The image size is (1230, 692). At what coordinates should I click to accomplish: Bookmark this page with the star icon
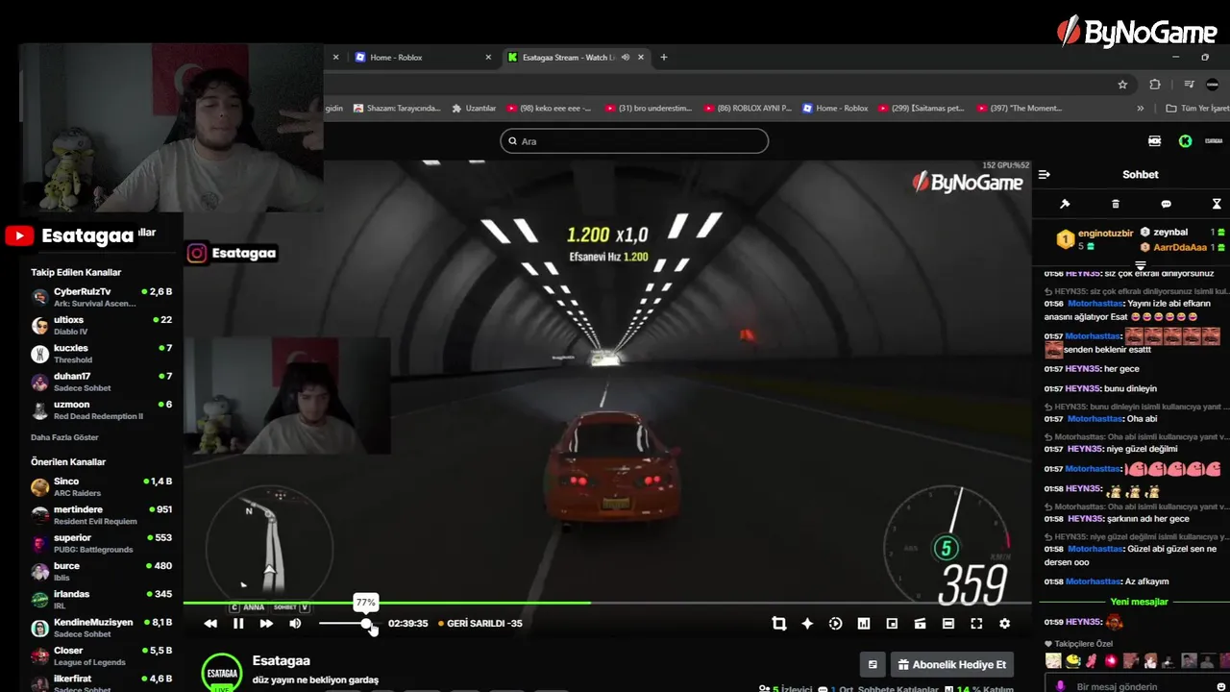(1122, 85)
